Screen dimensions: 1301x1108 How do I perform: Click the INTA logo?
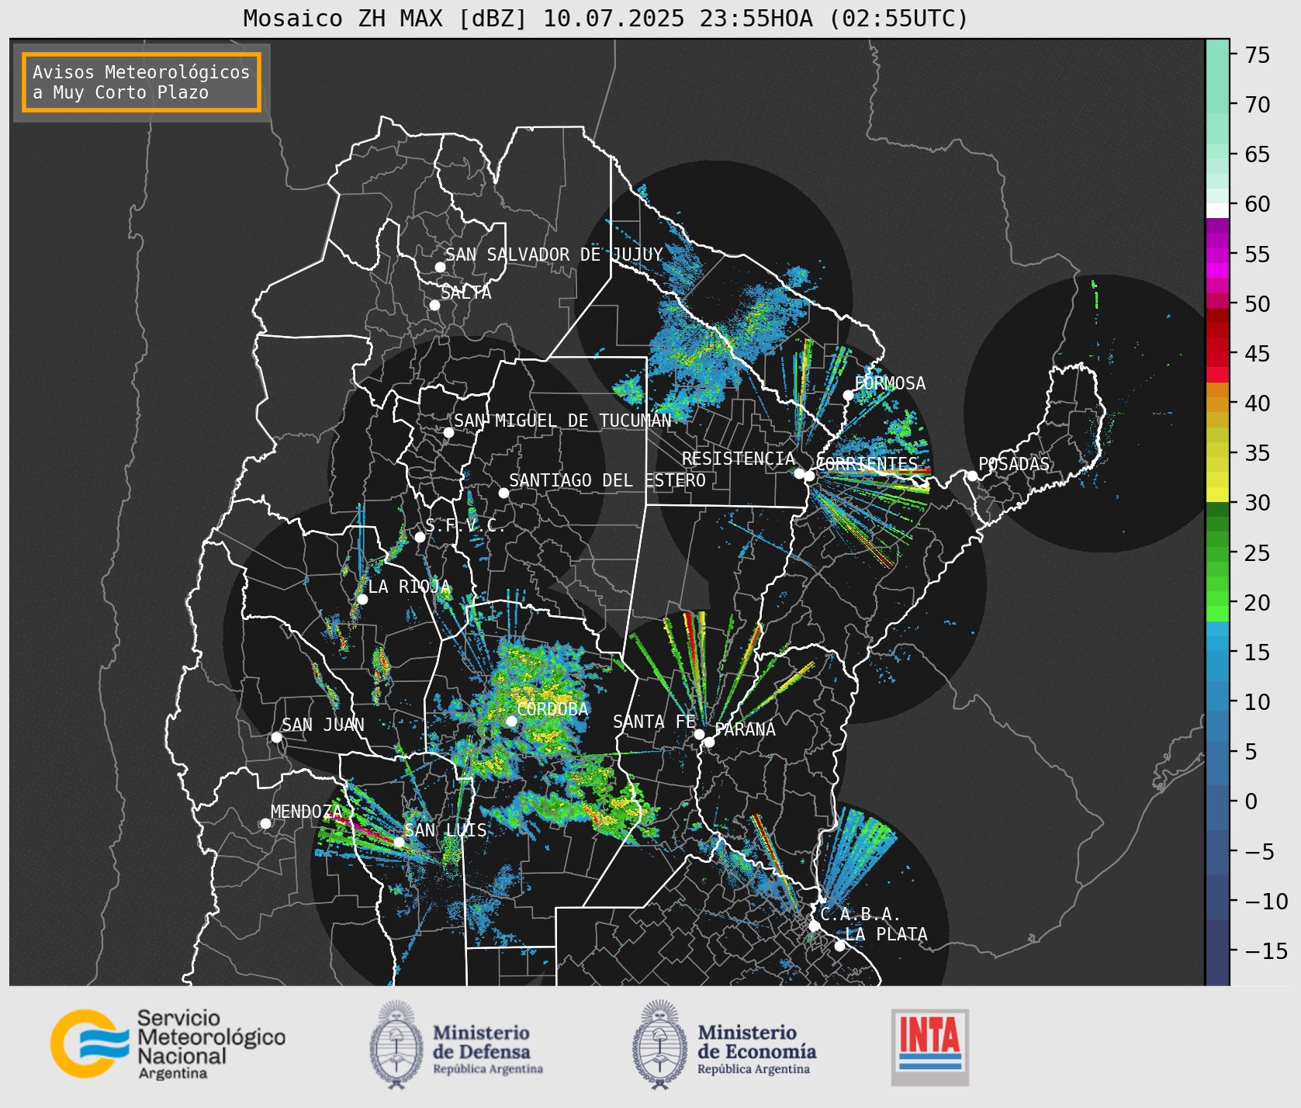click(929, 1047)
